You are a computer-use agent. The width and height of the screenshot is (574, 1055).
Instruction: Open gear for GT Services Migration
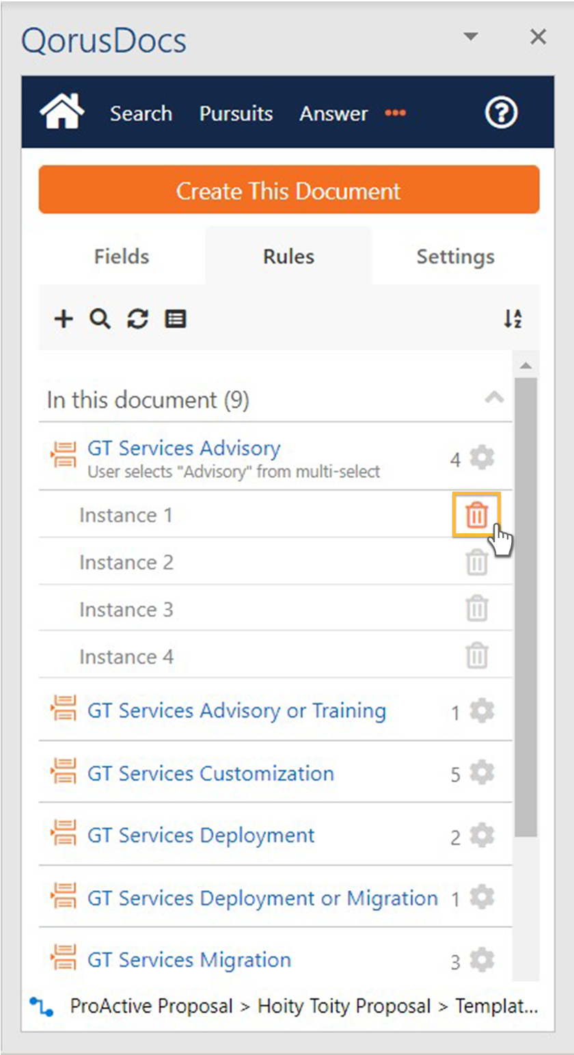(x=482, y=960)
